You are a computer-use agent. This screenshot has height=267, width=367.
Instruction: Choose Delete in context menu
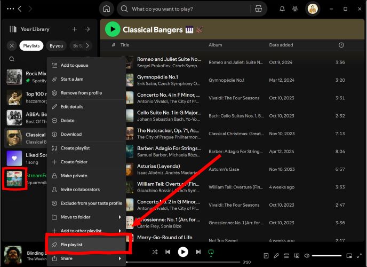(86, 121)
